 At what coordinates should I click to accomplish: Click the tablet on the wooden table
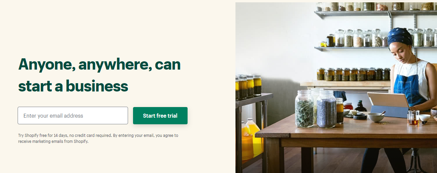click(388, 104)
